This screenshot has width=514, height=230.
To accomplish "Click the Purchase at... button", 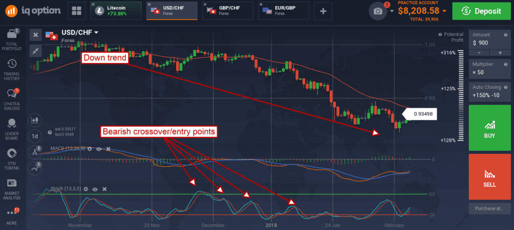I will tap(489, 208).
